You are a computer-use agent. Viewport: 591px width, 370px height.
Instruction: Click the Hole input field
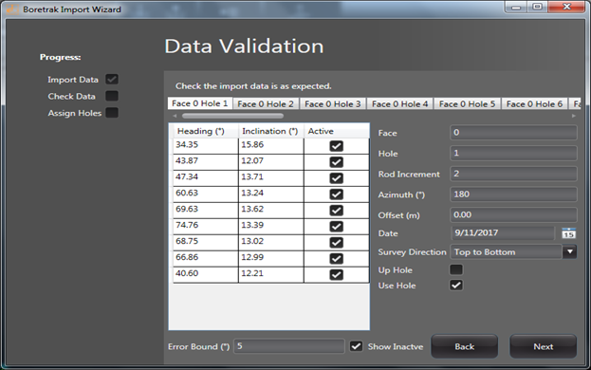point(513,153)
